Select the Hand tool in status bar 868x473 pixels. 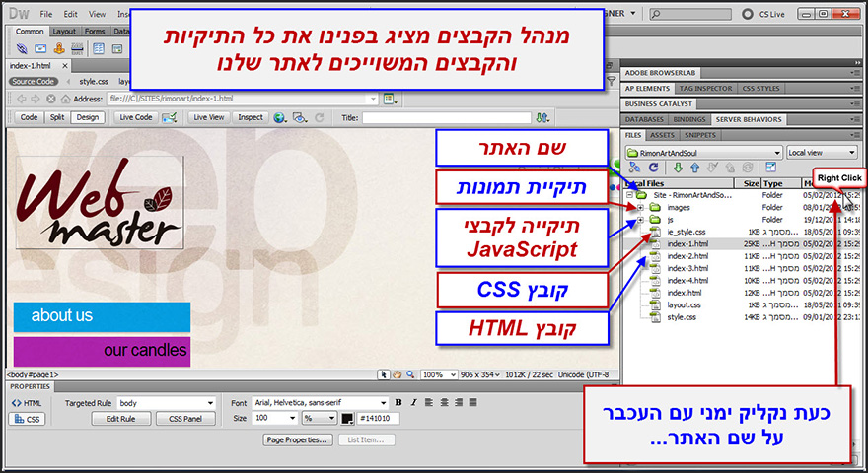pyautogui.click(x=397, y=374)
